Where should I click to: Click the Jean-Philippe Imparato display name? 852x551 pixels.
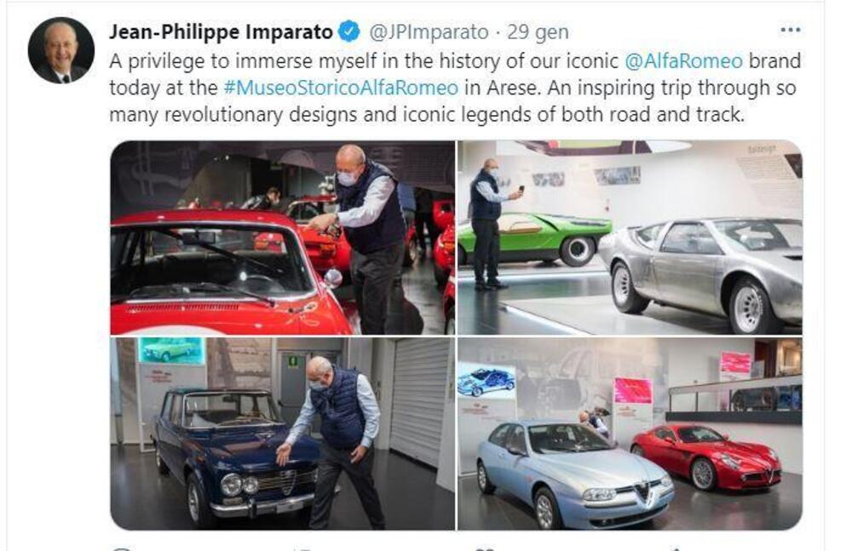tap(221, 32)
